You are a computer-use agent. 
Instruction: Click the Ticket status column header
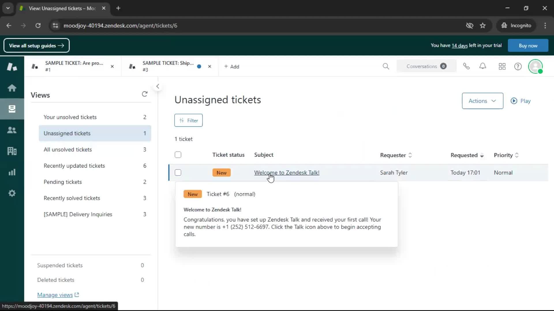[229, 155]
